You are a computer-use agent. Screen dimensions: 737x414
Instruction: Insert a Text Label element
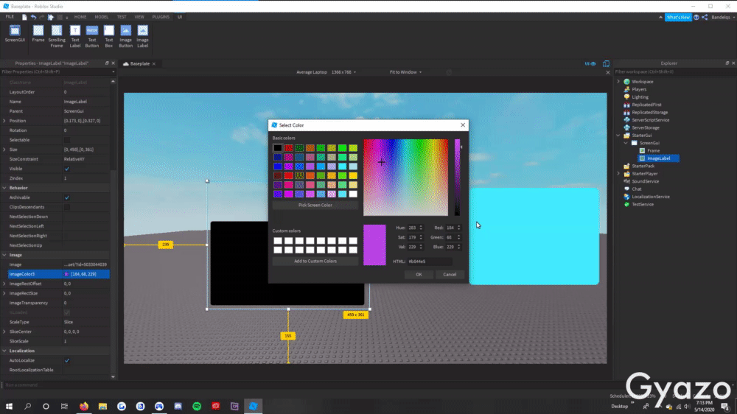[75, 36]
